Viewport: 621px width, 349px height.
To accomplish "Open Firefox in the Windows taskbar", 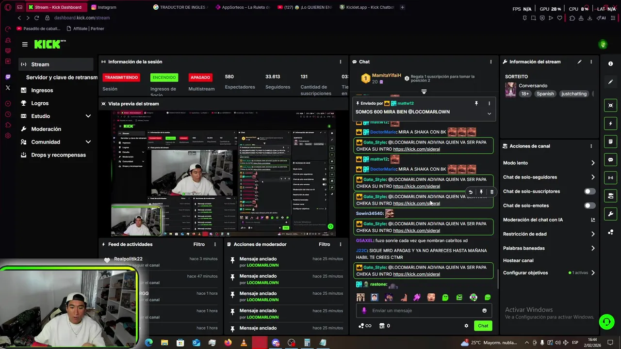I will click(228, 343).
